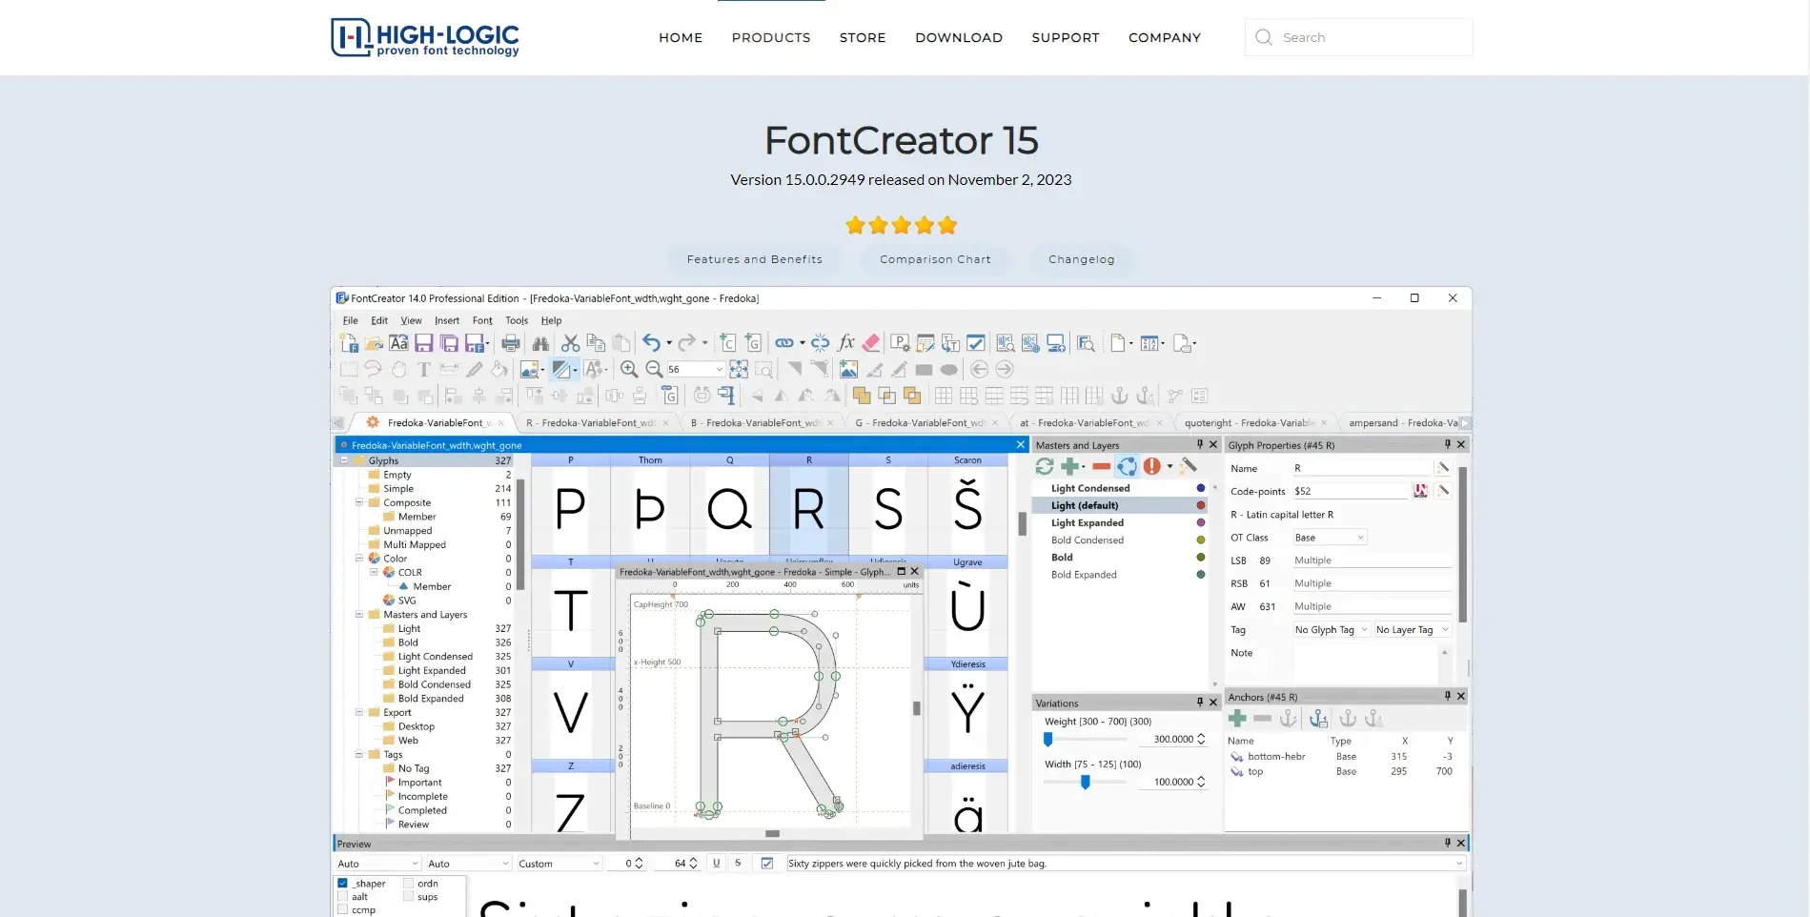This screenshot has height=917, width=1810.
Task: Click the refresh icon in Masters and Layers
Action: pos(1045,466)
